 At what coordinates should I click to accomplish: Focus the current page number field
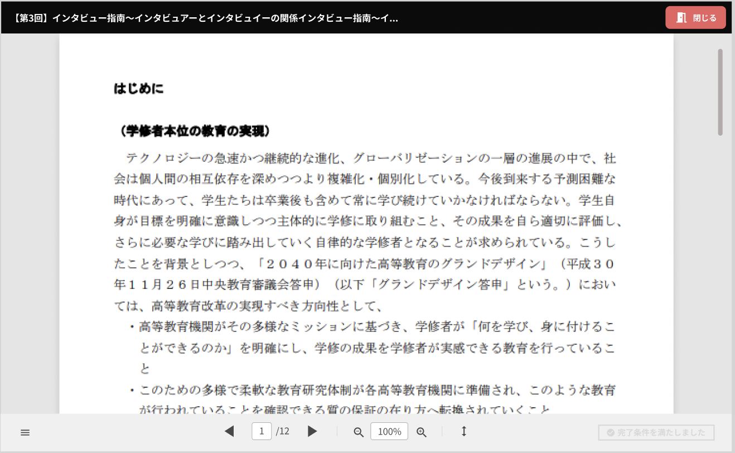(262, 431)
